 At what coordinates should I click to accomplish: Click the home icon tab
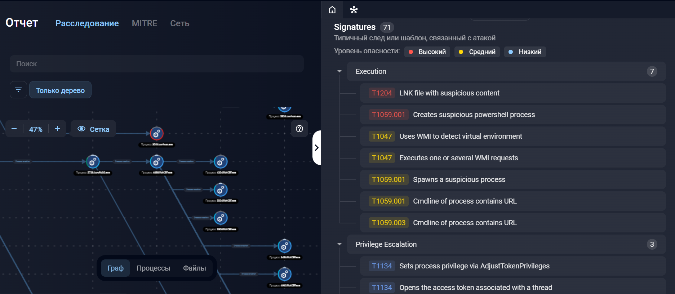tap(332, 10)
